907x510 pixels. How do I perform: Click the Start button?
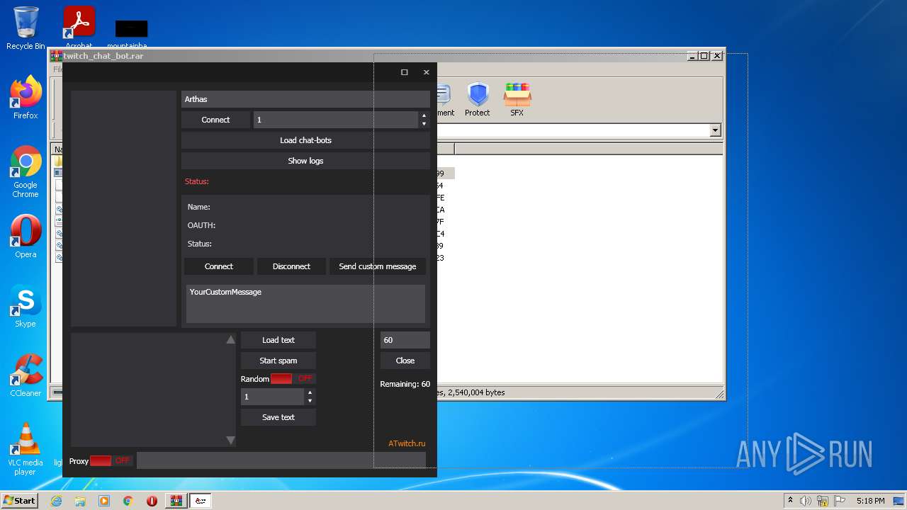(19, 501)
